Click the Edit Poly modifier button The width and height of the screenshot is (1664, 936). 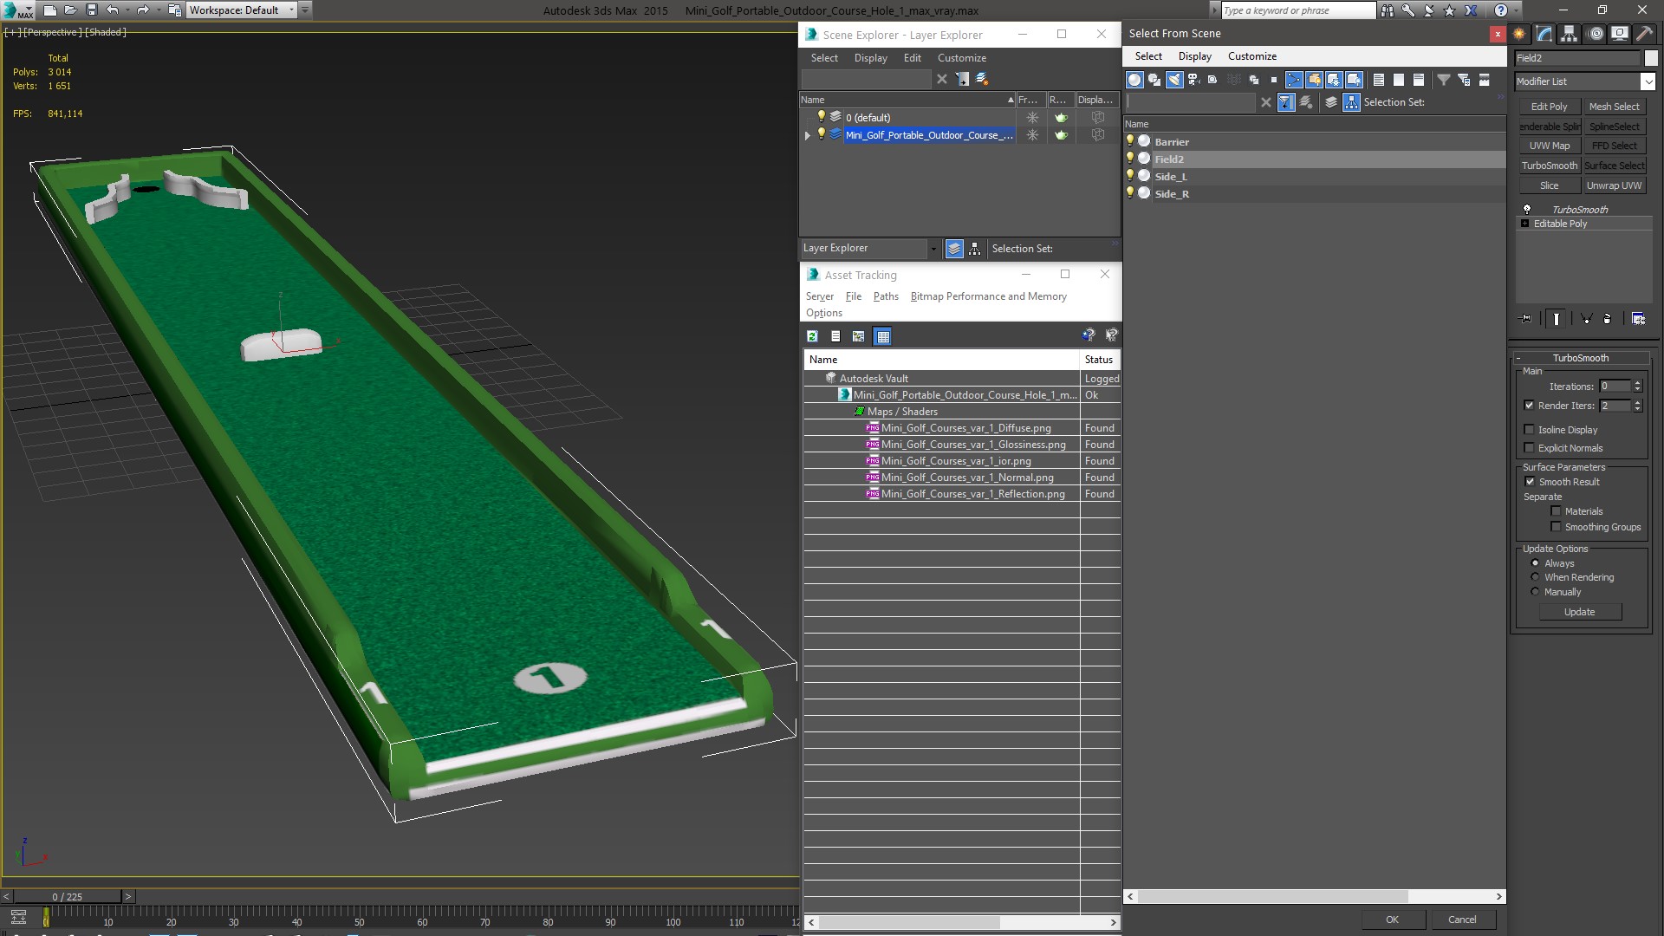point(1549,107)
